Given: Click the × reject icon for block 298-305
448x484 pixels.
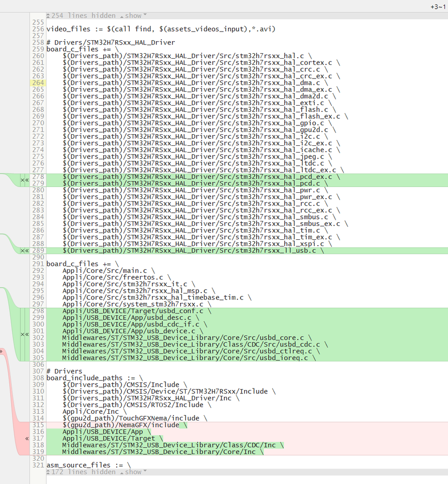Looking at the screenshot, I should point(22,334).
